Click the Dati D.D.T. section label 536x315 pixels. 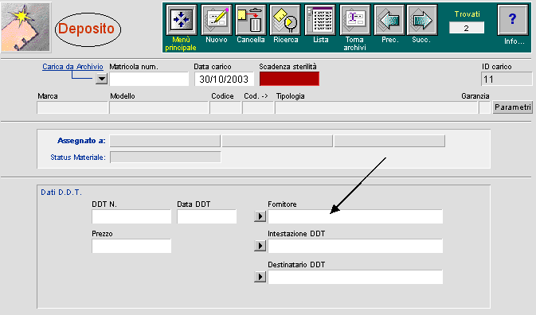pyautogui.click(x=61, y=192)
